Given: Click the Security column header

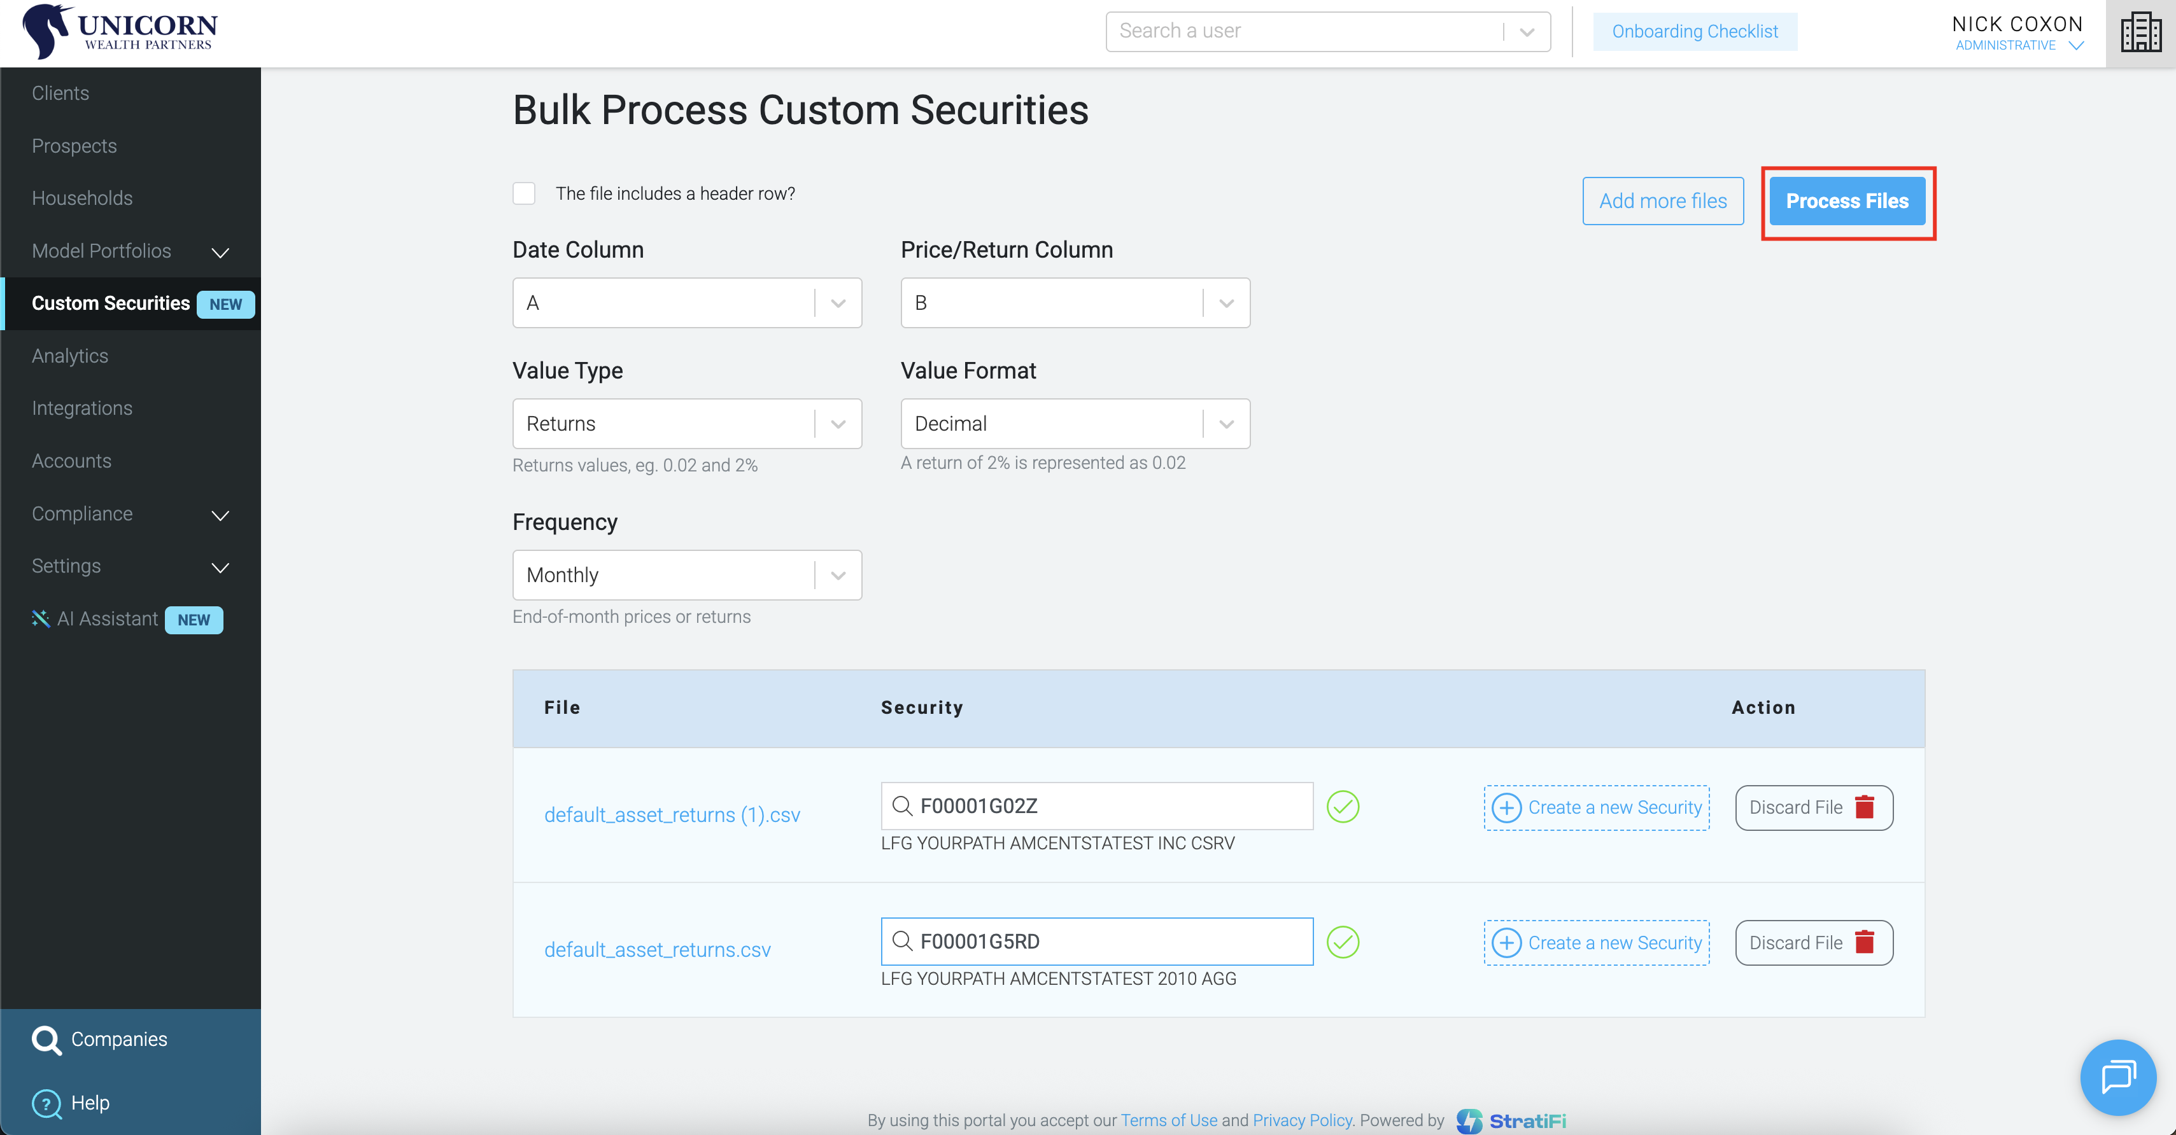Looking at the screenshot, I should coord(922,707).
